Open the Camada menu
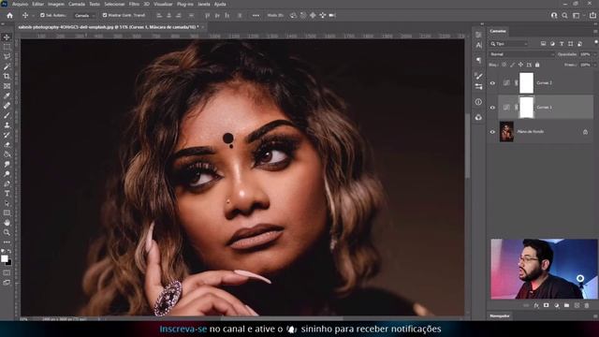Screen dimensions: 599x337 coord(77,4)
